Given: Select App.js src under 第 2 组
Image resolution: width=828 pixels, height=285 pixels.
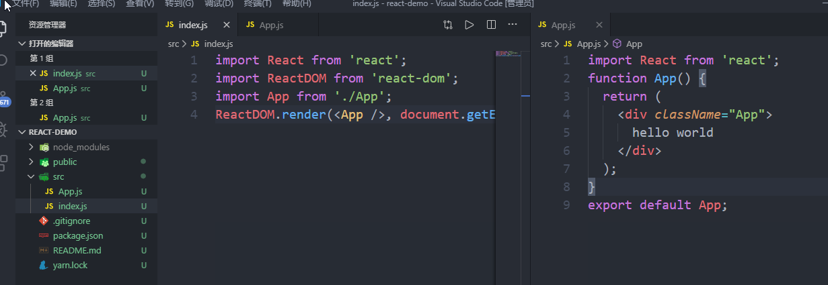Looking at the screenshot, I should point(86,117).
